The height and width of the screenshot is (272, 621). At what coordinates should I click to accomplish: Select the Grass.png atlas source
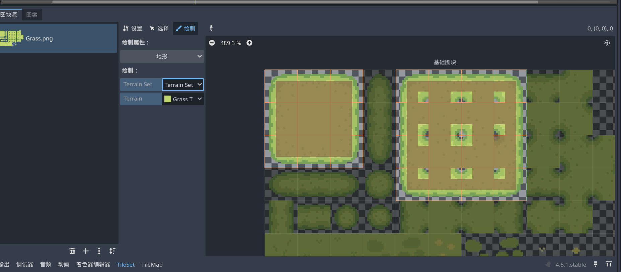pos(58,38)
